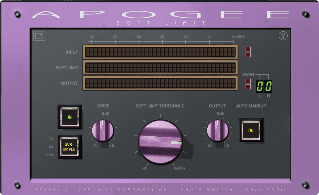Click the 8x oversampling label
Image resolution: width=319 pixels, height=195 pixels.
pos(51,147)
